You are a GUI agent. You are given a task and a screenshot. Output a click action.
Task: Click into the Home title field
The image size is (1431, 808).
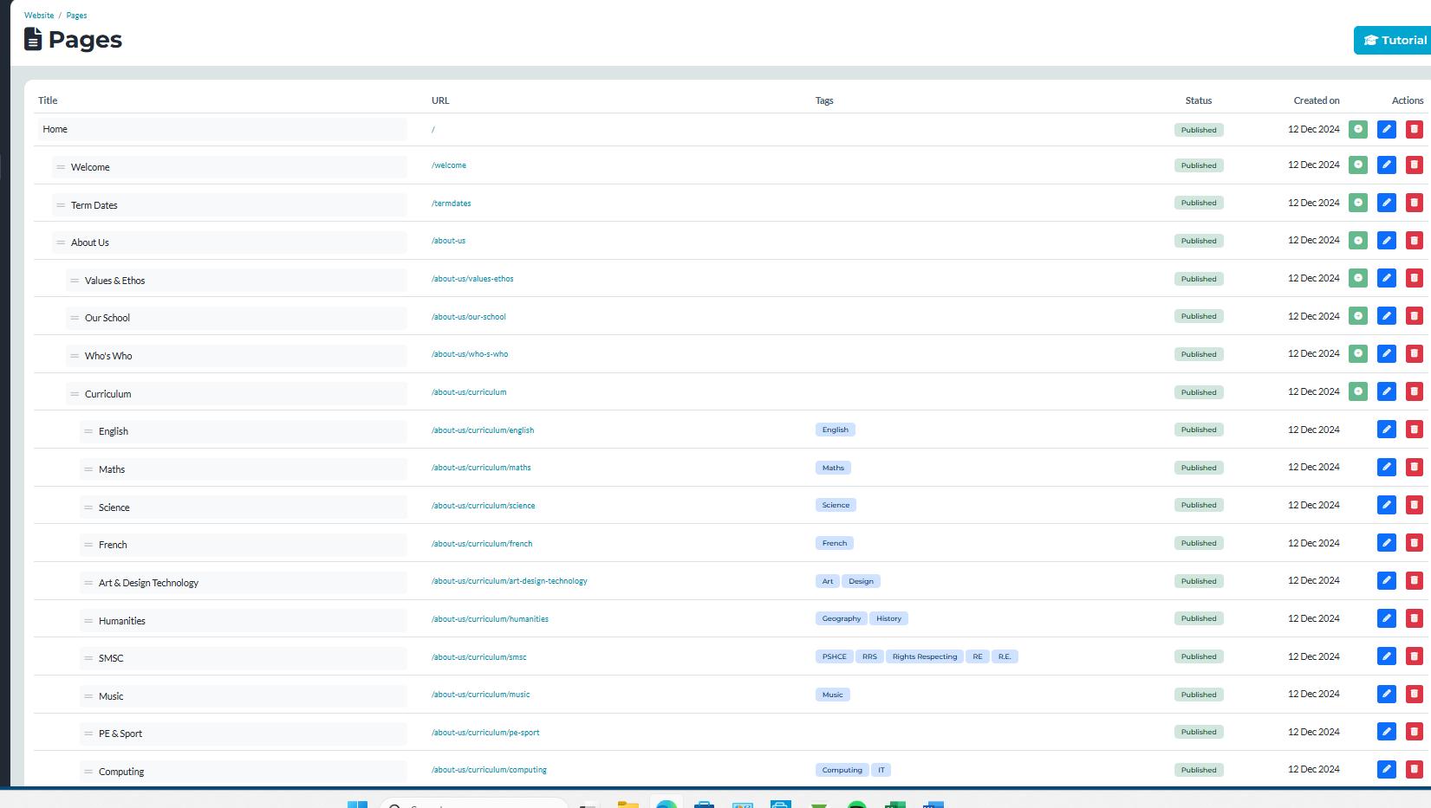pos(222,129)
